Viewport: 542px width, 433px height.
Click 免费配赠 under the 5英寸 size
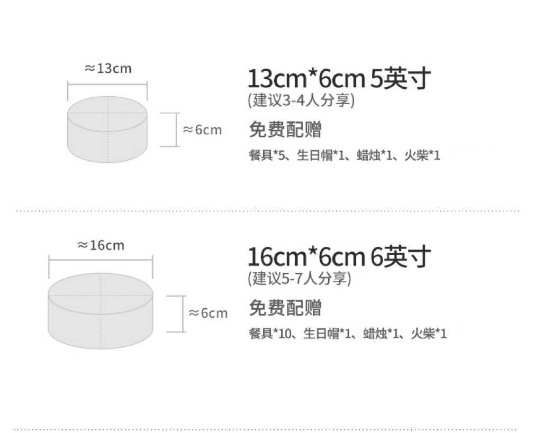point(285,130)
